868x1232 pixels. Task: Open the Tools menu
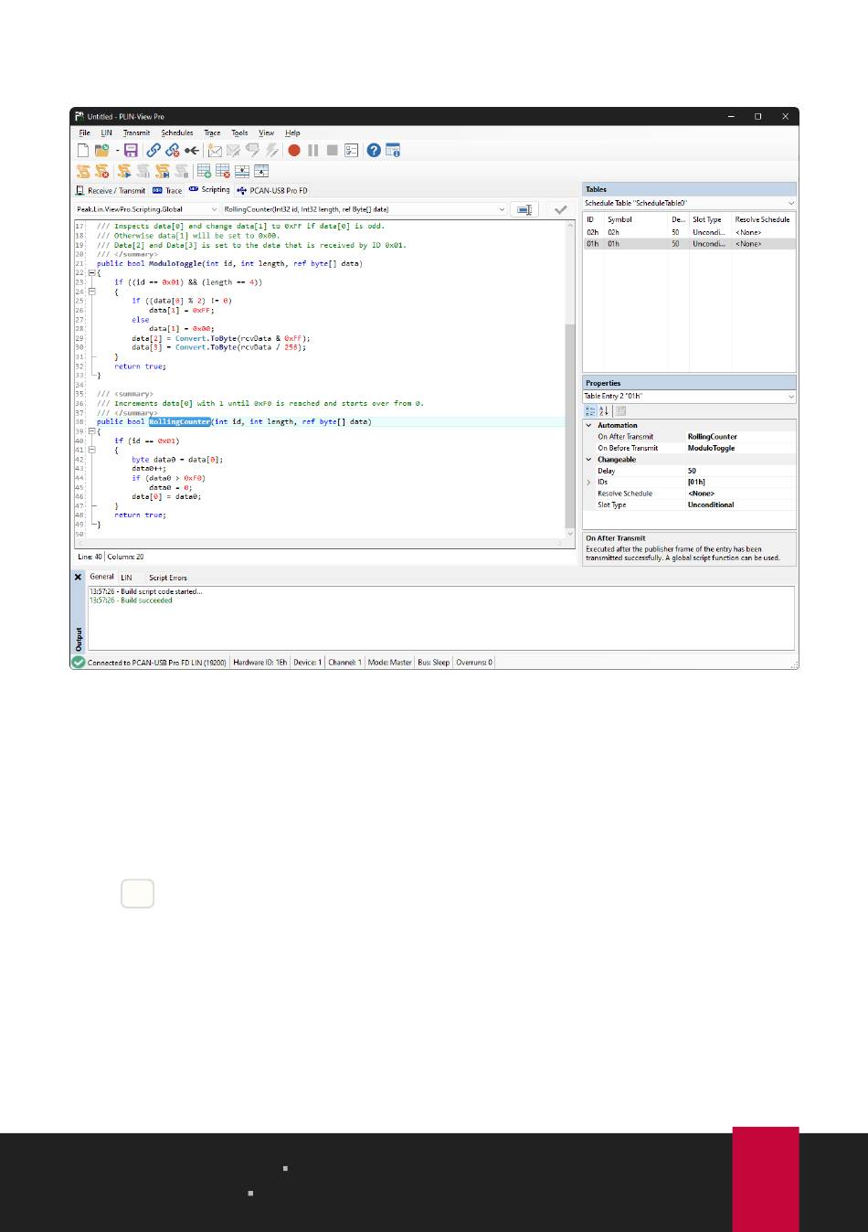pyautogui.click(x=239, y=133)
